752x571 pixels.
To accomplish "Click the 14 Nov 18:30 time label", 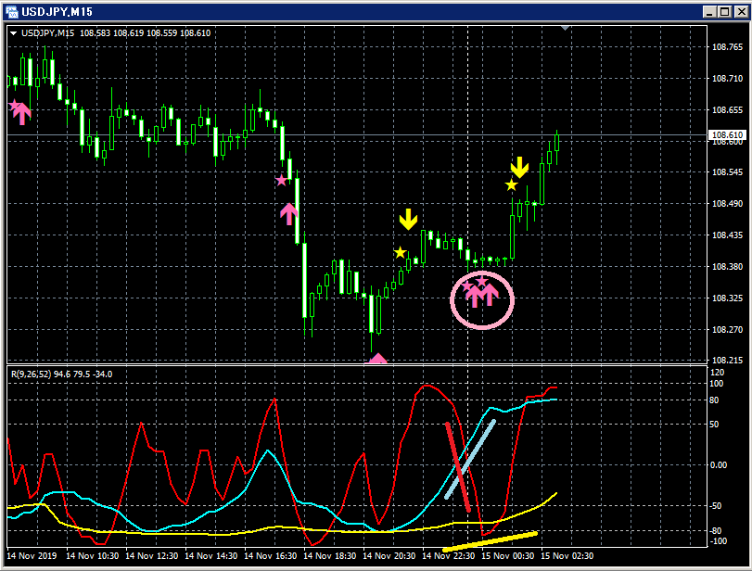I will (330, 556).
